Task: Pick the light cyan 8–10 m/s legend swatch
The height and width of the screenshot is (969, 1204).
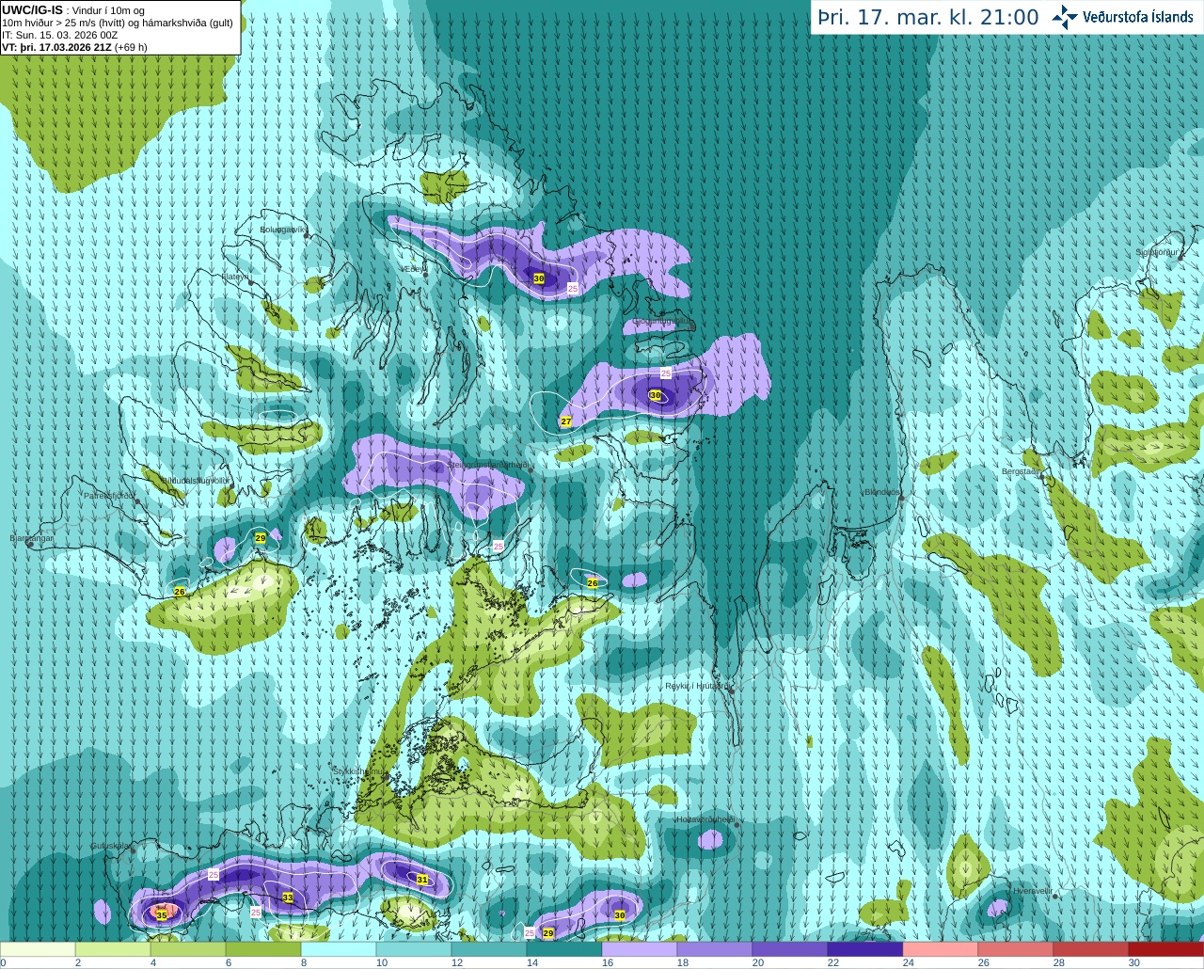Action: (x=339, y=949)
